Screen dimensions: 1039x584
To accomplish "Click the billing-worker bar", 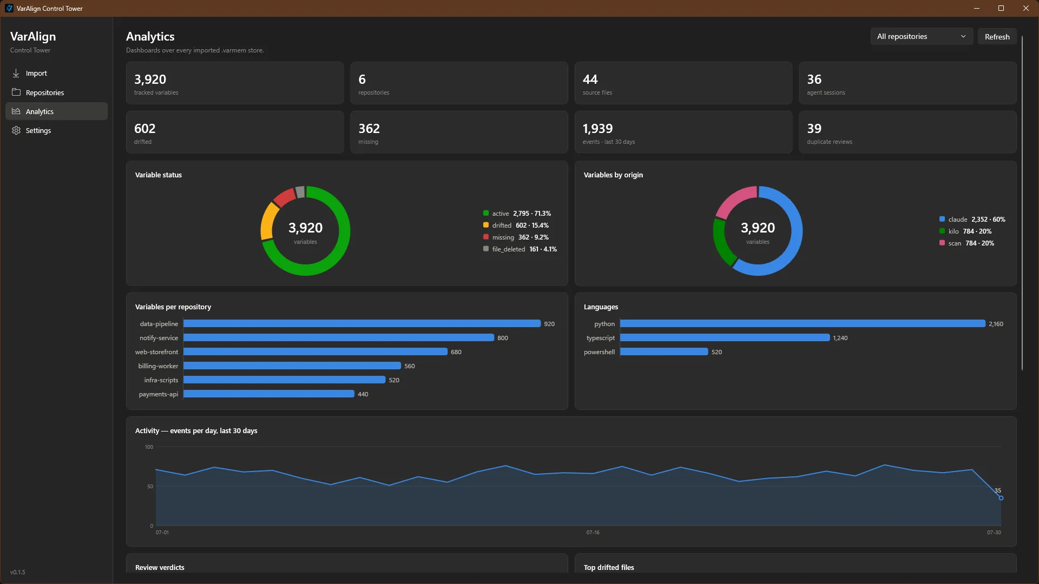I will [292, 366].
